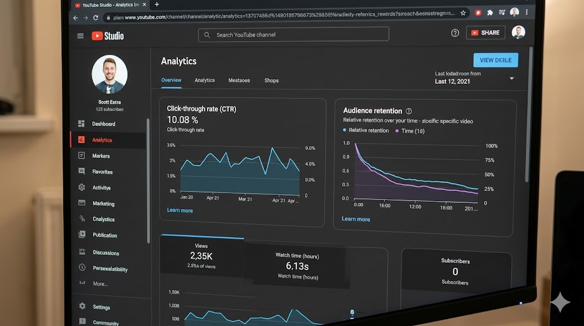Image resolution: width=584 pixels, height=326 pixels.
Task: Open Learn more under Audience retention
Action: point(356,219)
